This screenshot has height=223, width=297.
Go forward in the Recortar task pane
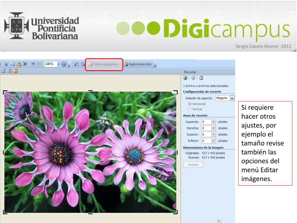point(193,78)
